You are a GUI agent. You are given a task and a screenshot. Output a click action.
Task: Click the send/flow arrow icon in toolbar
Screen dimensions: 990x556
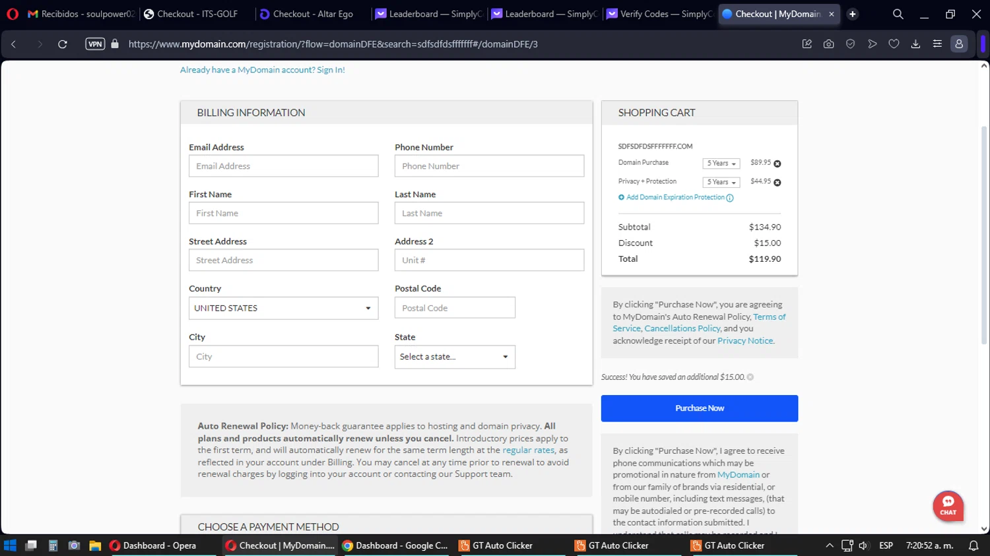click(872, 44)
